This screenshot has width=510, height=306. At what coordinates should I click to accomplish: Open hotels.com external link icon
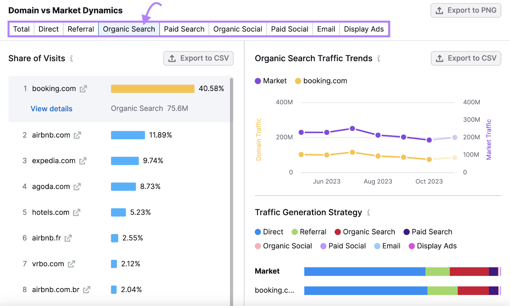(x=76, y=213)
